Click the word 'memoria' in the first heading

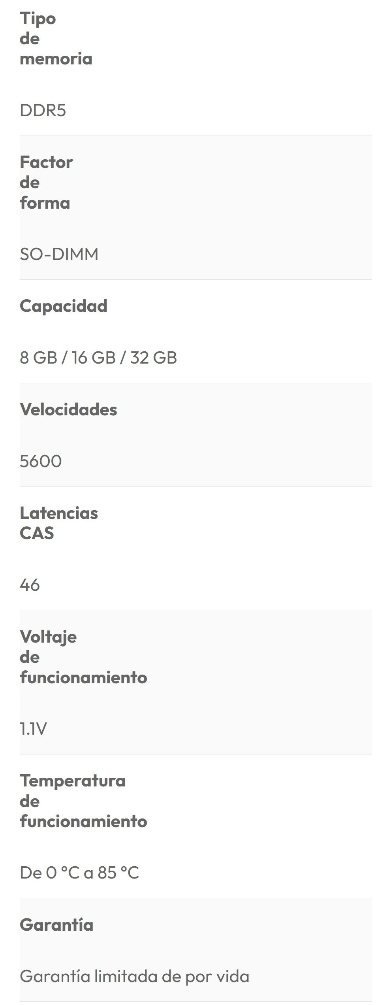(56, 59)
